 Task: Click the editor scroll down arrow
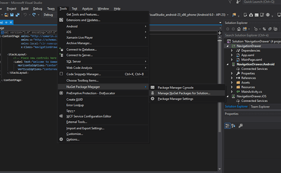[x=220, y=169]
